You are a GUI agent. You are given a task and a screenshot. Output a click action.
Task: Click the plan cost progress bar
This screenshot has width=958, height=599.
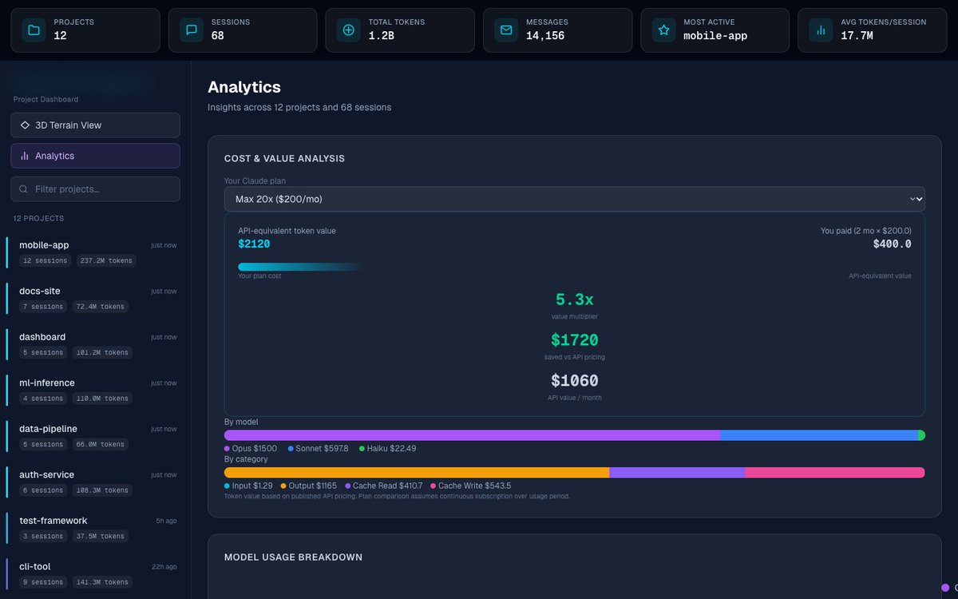click(x=300, y=267)
